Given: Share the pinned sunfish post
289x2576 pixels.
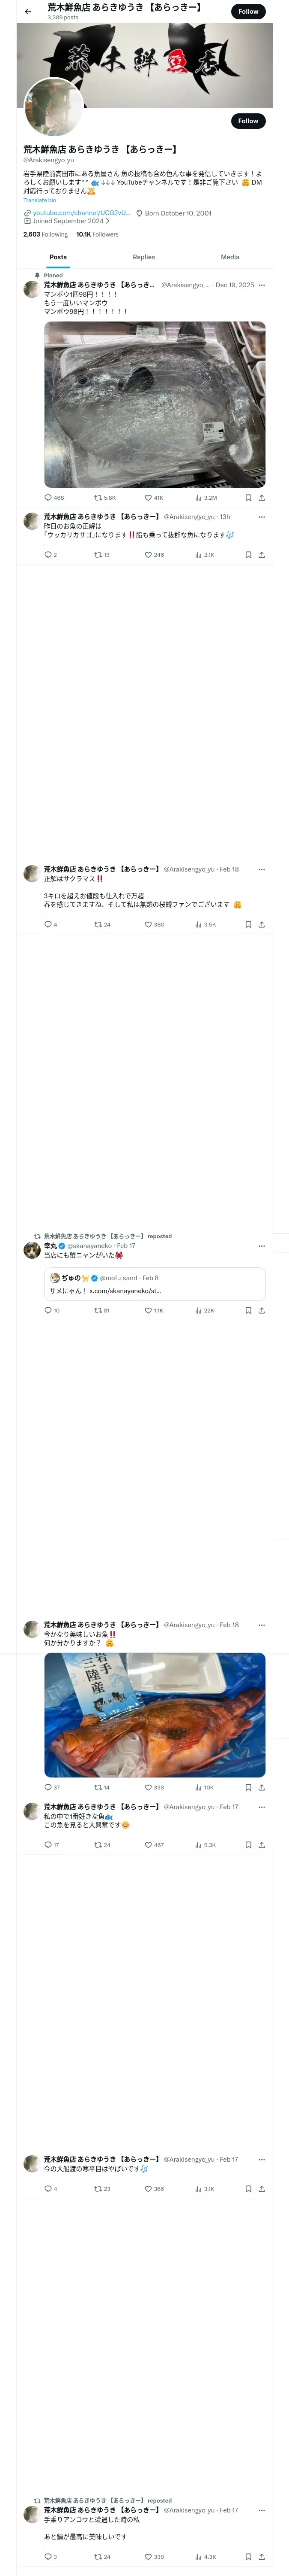Looking at the screenshot, I should [261, 497].
